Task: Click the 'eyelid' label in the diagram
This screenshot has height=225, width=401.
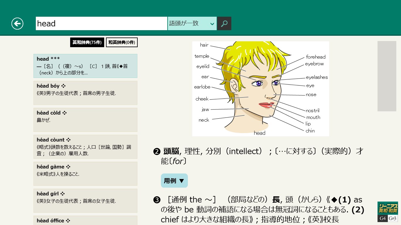Action: [203, 67]
